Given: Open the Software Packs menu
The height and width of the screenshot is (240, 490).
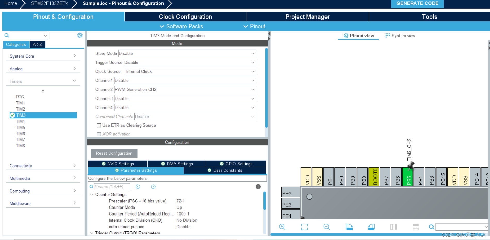Looking at the screenshot, I should coord(181,26).
